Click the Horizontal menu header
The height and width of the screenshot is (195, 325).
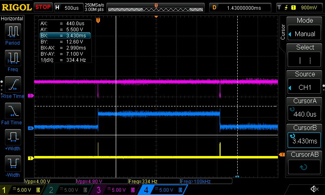click(x=12, y=18)
